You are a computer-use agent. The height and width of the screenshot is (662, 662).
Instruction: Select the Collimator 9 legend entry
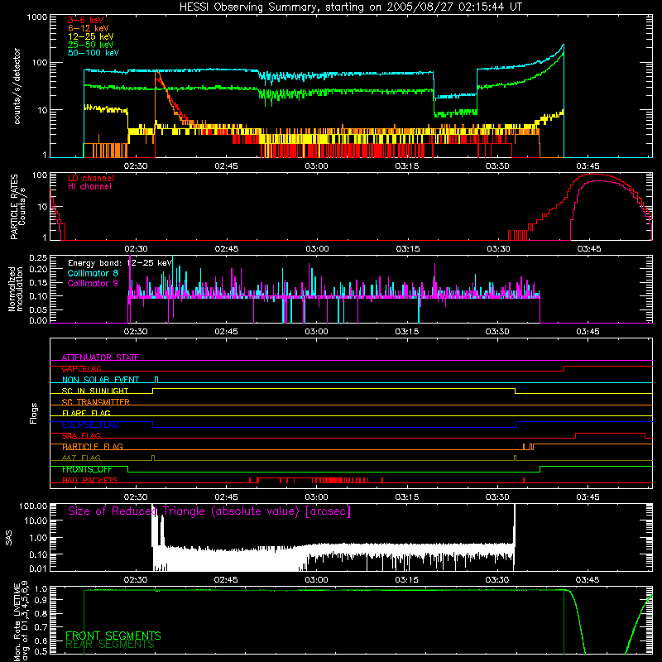click(93, 283)
